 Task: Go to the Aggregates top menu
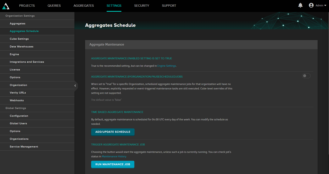click(84, 6)
